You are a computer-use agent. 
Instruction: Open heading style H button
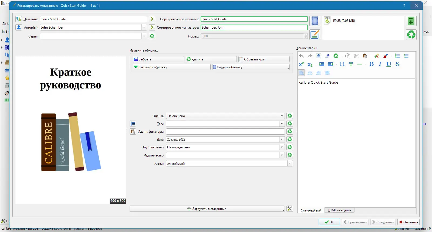point(342,64)
